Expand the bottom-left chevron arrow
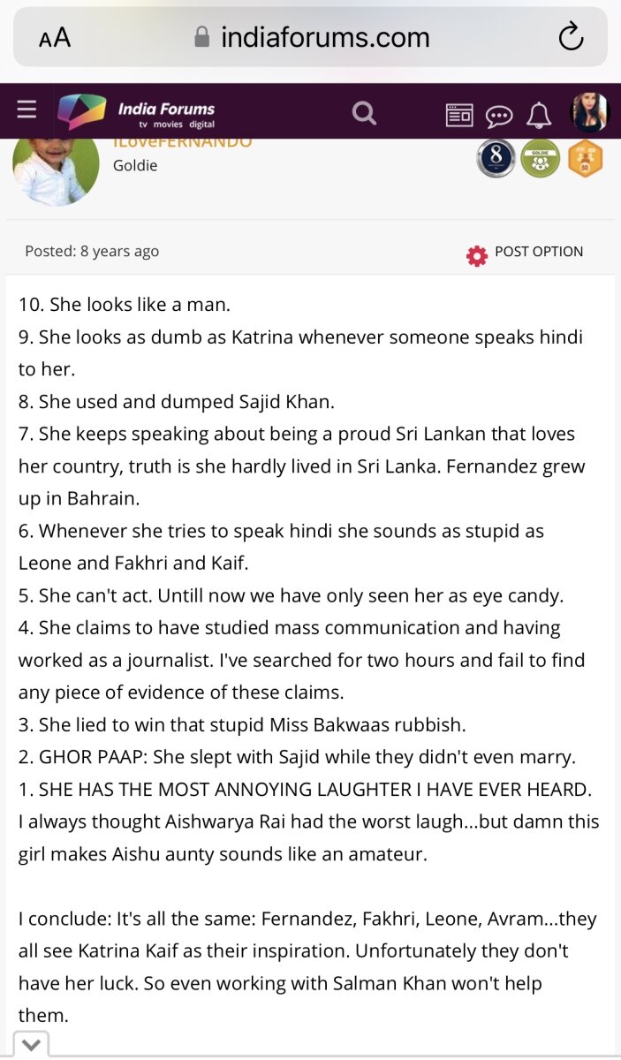 pos(31,1045)
